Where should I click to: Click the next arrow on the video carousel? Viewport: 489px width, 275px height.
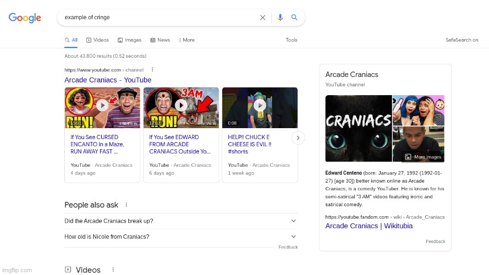click(298, 138)
